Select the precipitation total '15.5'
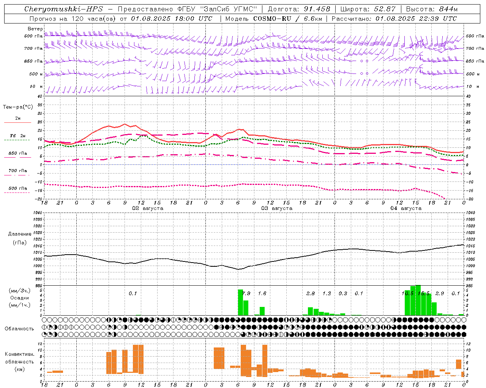Screen dimensions: 486x388 (x=423, y=293)
